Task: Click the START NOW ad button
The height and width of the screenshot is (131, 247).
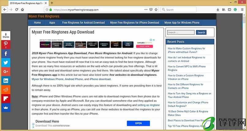Action: pyautogui.click(x=144, y=46)
